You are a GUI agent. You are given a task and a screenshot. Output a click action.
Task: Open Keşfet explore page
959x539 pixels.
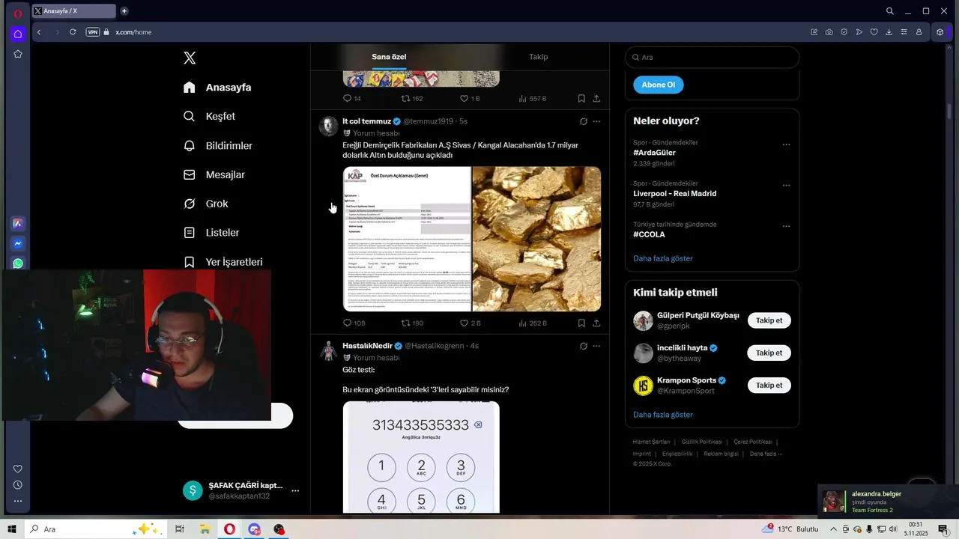[x=209, y=117]
